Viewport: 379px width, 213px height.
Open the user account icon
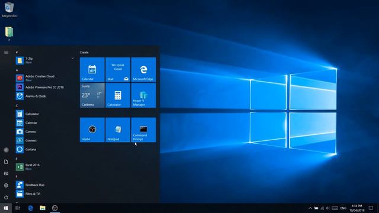click(6, 150)
